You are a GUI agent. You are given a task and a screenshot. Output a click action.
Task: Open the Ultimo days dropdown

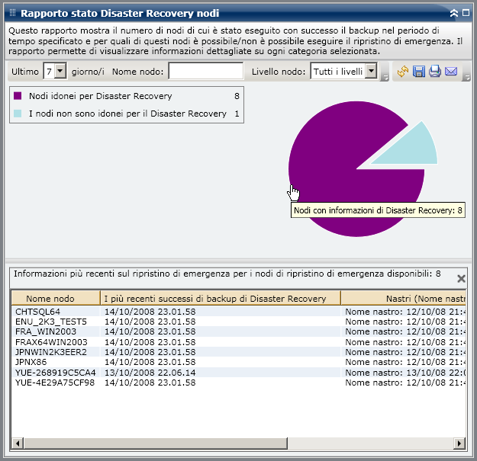60,72
